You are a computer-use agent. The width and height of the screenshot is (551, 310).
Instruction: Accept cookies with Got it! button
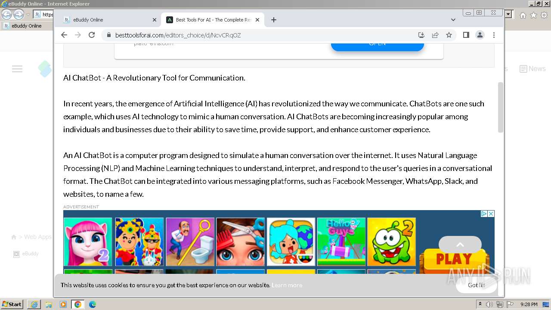point(476,285)
